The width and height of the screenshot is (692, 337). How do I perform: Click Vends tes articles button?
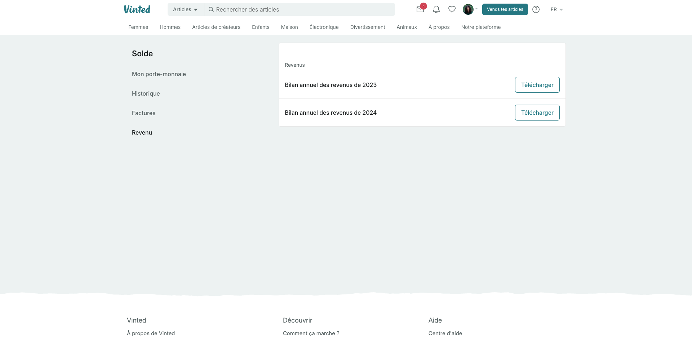pyautogui.click(x=505, y=9)
